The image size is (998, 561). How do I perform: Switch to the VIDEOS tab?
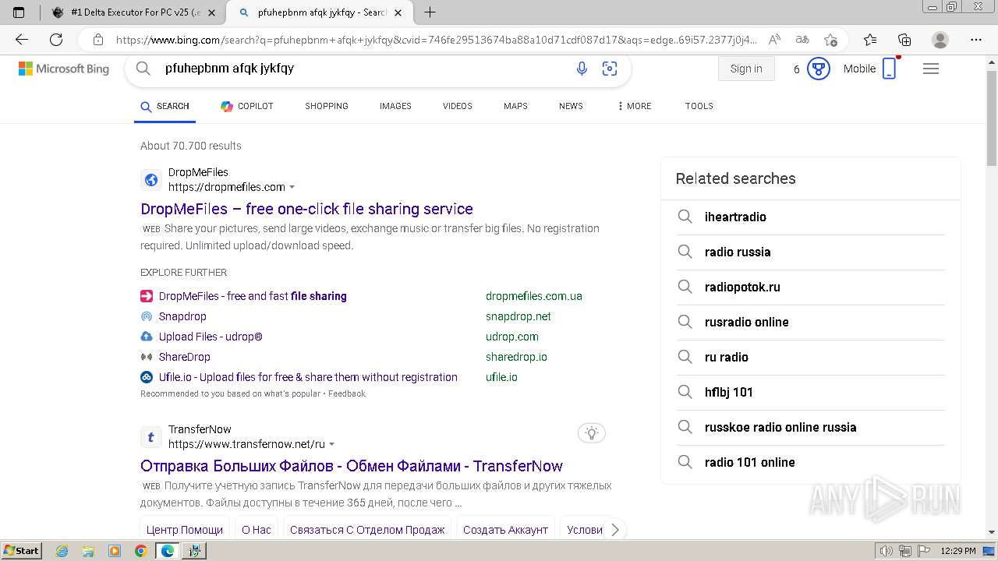(458, 106)
